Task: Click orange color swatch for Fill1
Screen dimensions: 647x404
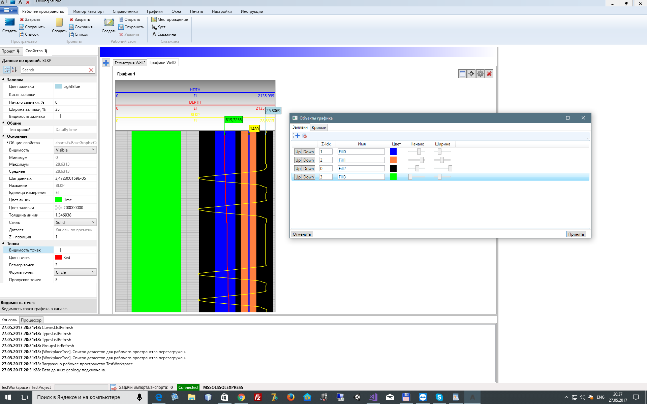Action: pyautogui.click(x=393, y=160)
